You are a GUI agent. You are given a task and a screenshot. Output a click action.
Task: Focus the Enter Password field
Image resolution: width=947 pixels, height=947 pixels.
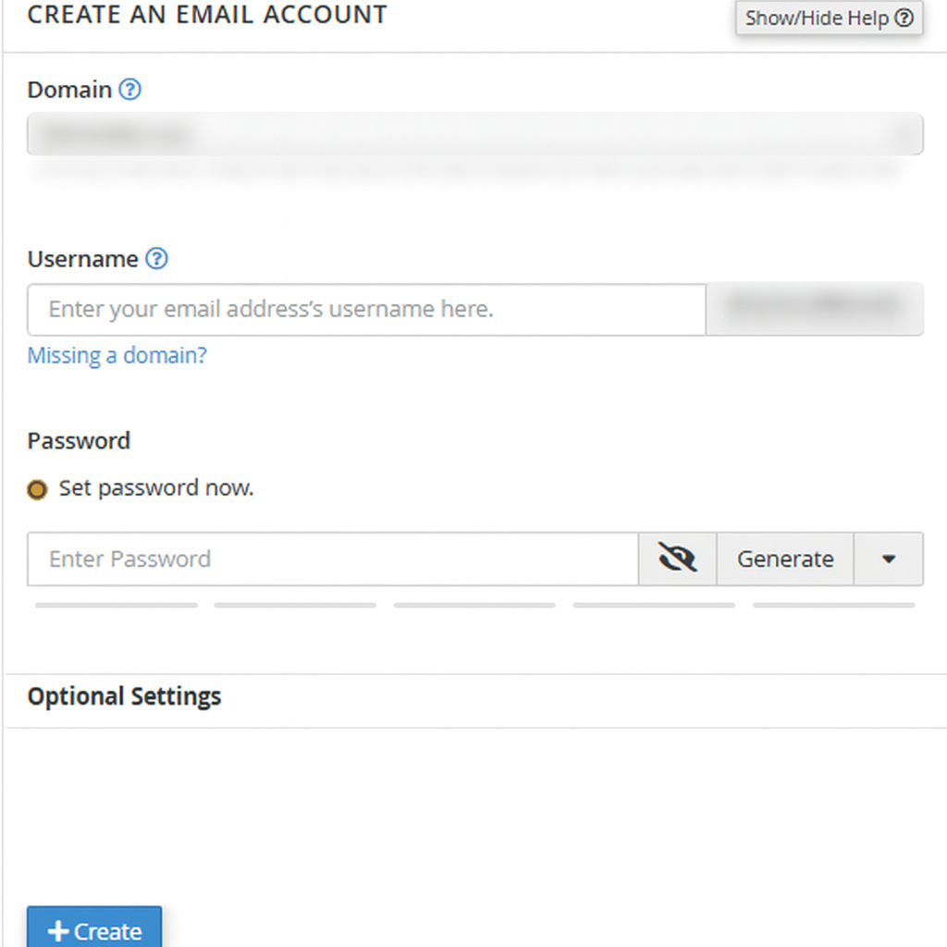(x=333, y=559)
